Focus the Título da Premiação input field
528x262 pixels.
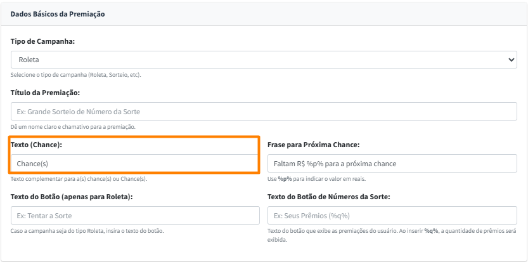tap(264, 112)
